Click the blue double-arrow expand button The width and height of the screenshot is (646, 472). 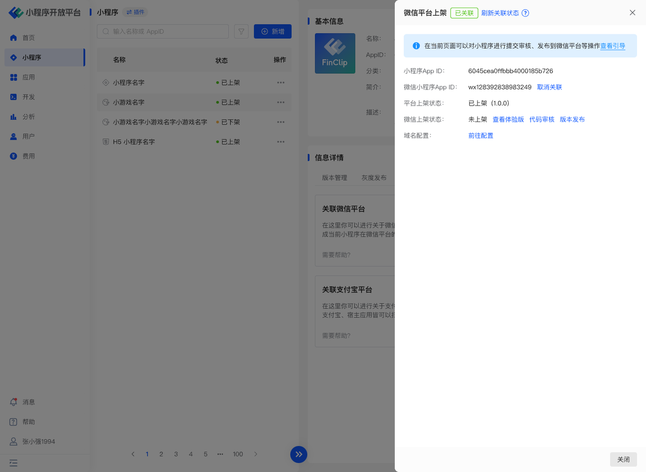point(299,454)
